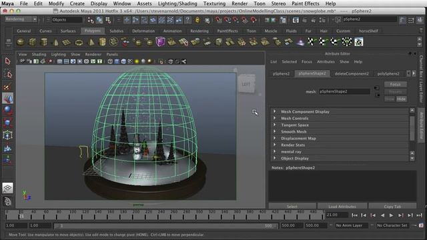Choose the Universal Manipulator tool
427x240 pixels.
click(7, 135)
